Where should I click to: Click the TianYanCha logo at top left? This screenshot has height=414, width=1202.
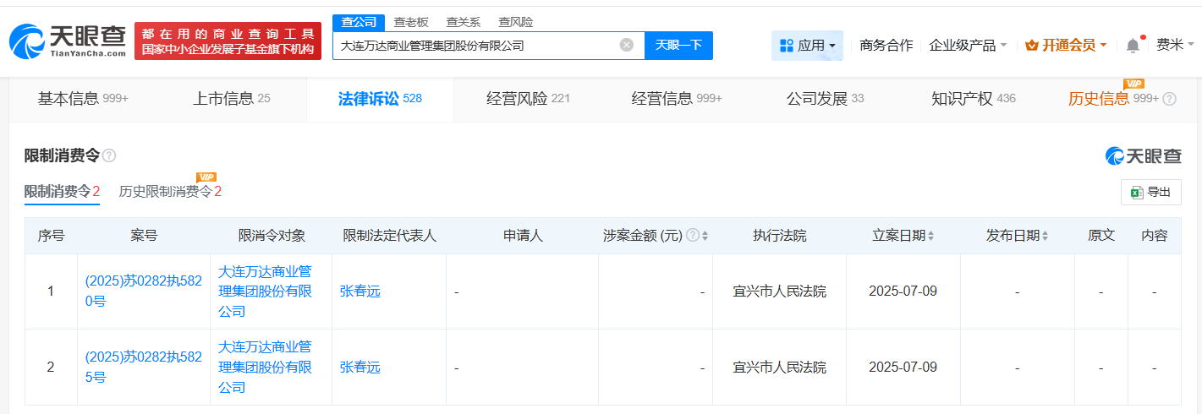68,40
